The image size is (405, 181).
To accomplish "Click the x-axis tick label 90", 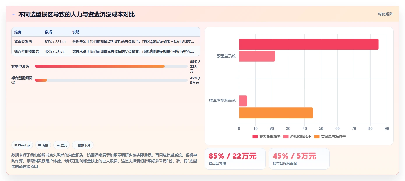I will (387, 128).
